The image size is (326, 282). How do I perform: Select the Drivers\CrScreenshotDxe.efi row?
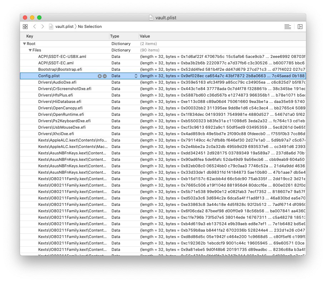pos(163,89)
